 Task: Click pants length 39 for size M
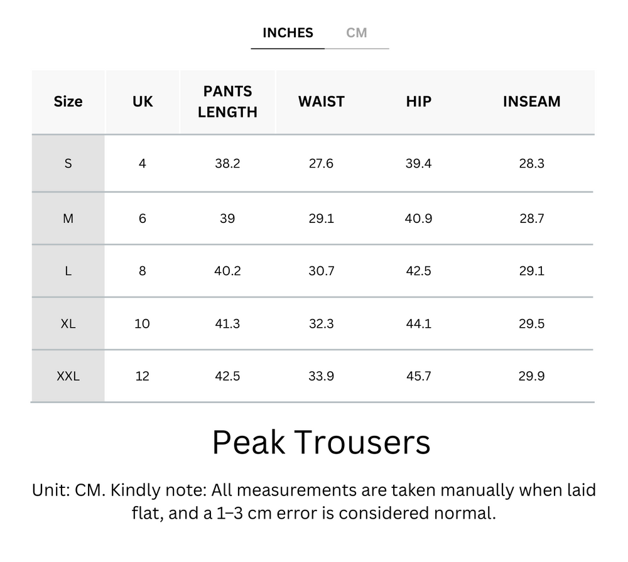[227, 218]
